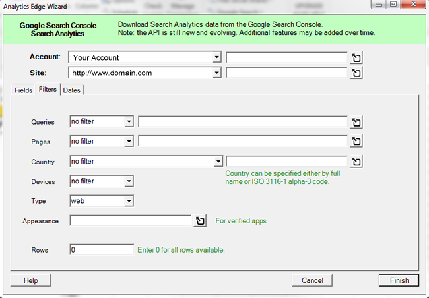Click the cell-reference icon in Country row
Image resolution: width=429 pixels, height=298 pixels.
pyautogui.click(x=356, y=162)
